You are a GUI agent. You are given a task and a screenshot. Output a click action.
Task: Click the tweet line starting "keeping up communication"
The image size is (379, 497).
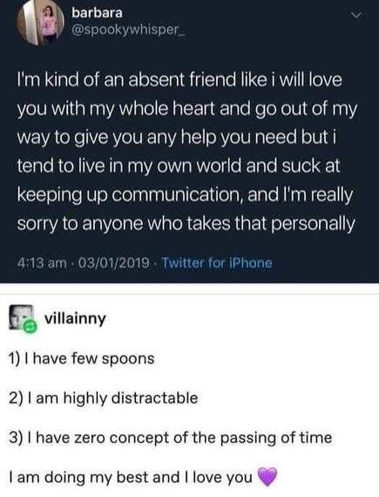pyautogui.click(x=185, y=195)
